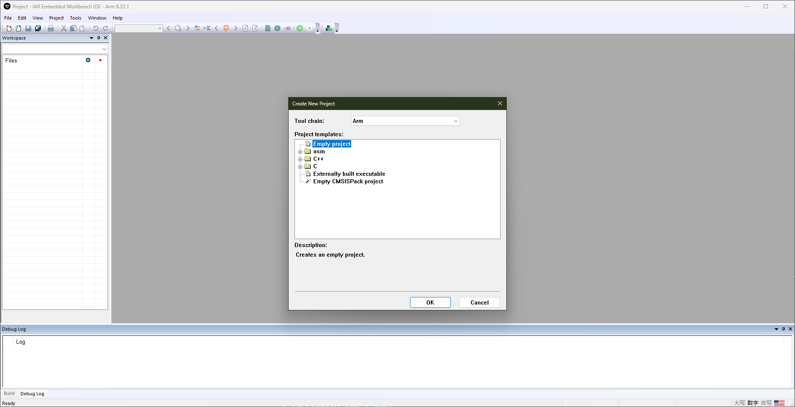This screenshot has width=795, height=407.
Task: Click the Paste toolbar icon
Action: pyautogui.click(x=83, y=28)
